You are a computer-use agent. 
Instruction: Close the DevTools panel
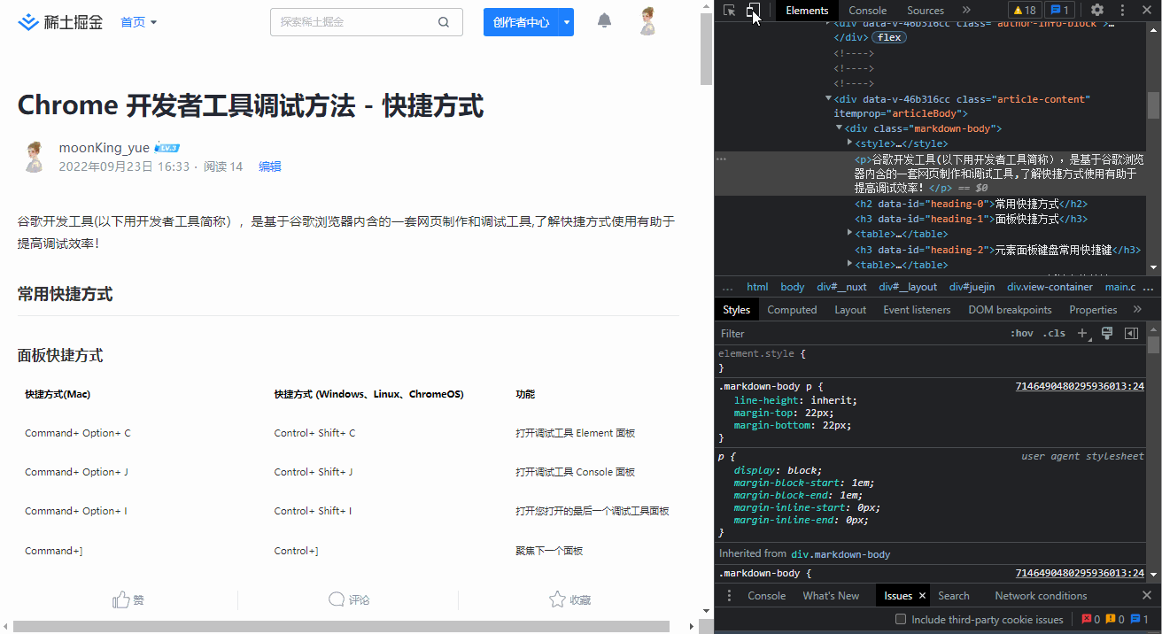[1147, 11]
